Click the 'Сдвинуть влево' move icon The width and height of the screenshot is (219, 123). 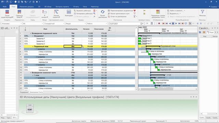pyautogui.click(x=19, y=12)
